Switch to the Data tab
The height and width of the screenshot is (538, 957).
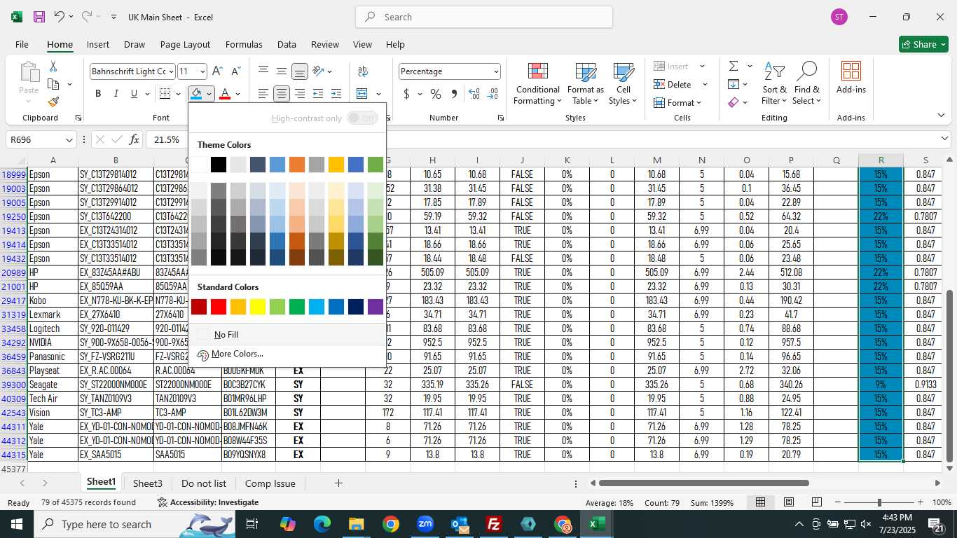[287, 44]
